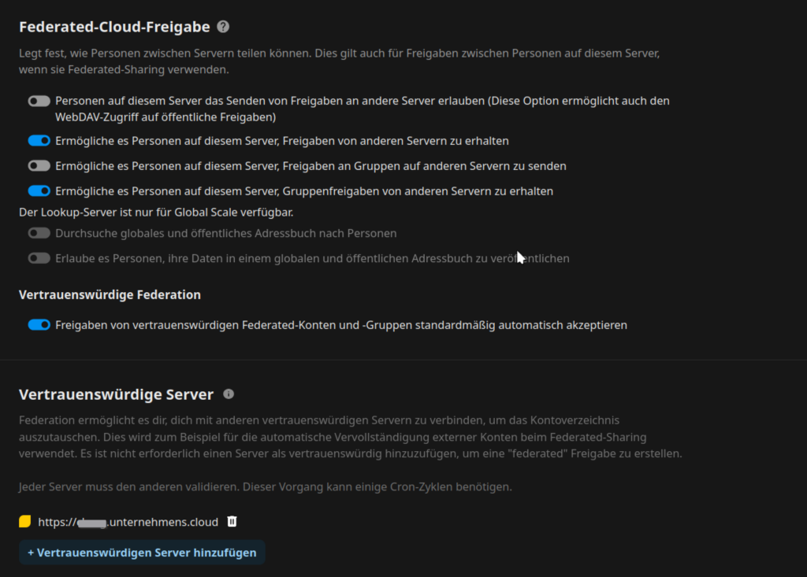Click the Vertrauenswürdigen Server hinzufügen button
The width and height of the screenshot is (807, 577).
coord(142,553)
